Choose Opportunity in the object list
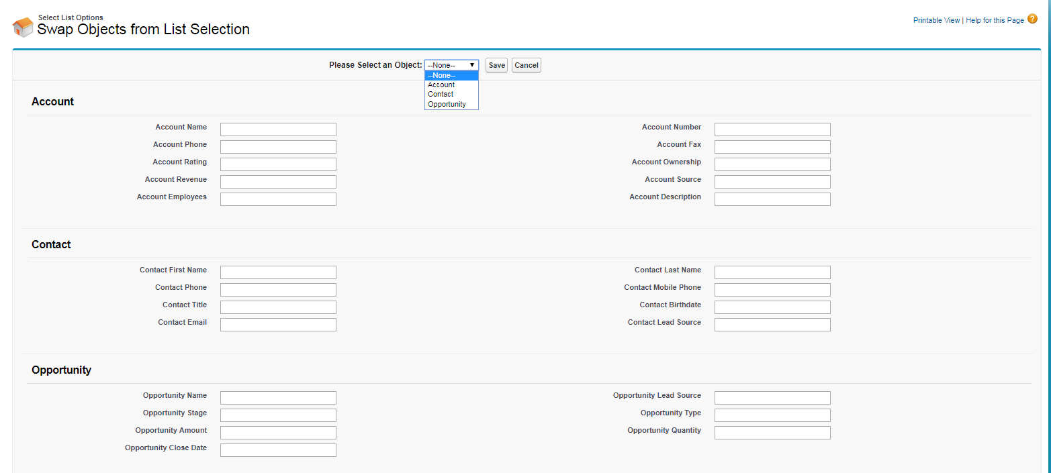 coord(451,104)
